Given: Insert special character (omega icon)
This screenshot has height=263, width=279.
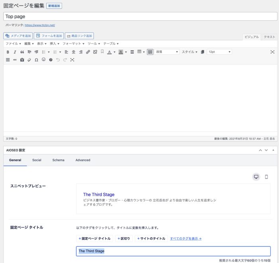Looking at the screenshot, I should tap(36, 60).
